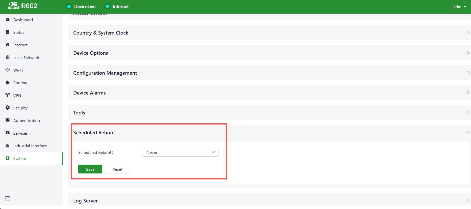Click the 'Scheduled Reboot:' field label

coord(96,152)
